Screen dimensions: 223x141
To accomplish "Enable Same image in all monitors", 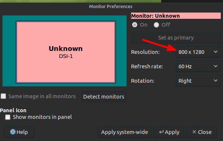I will point(3,96).
